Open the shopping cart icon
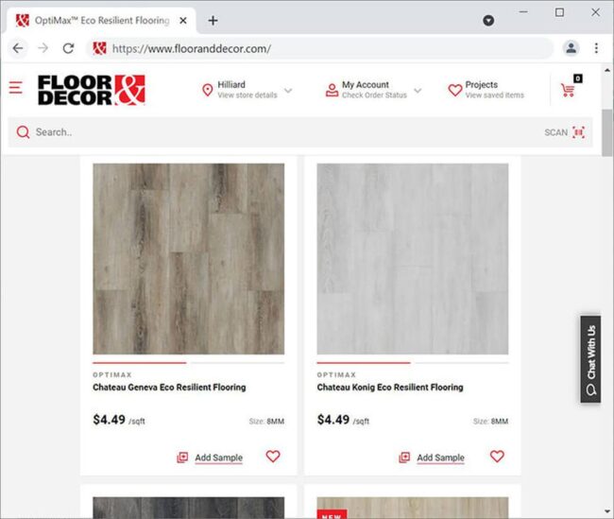614x519 pixels. tap(568, 90)
